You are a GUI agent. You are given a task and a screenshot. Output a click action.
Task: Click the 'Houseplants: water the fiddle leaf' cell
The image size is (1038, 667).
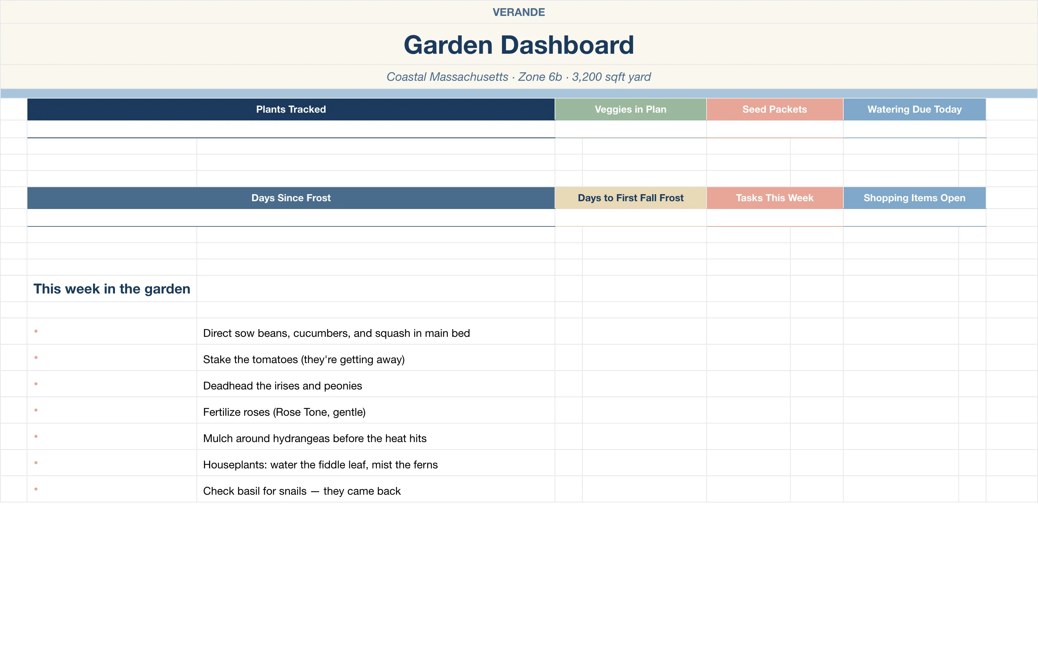(x=376, y=463)
